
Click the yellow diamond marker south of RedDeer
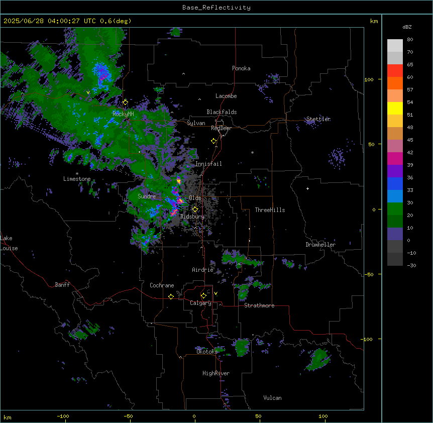pos(214,141)
